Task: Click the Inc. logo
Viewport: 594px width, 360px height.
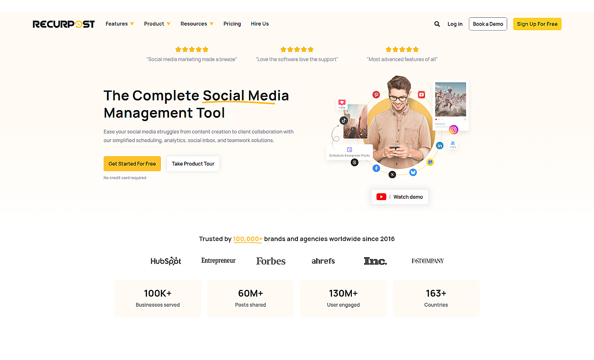Action: point(375,261)
